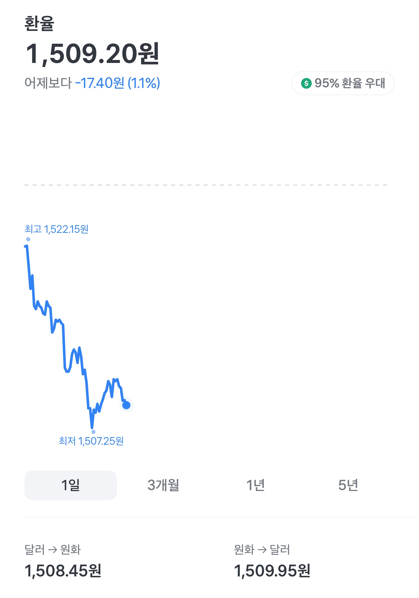Viewport: 419px width, 598px height.
Task: Click the 최저 low point marker dot
Action: 93,432
